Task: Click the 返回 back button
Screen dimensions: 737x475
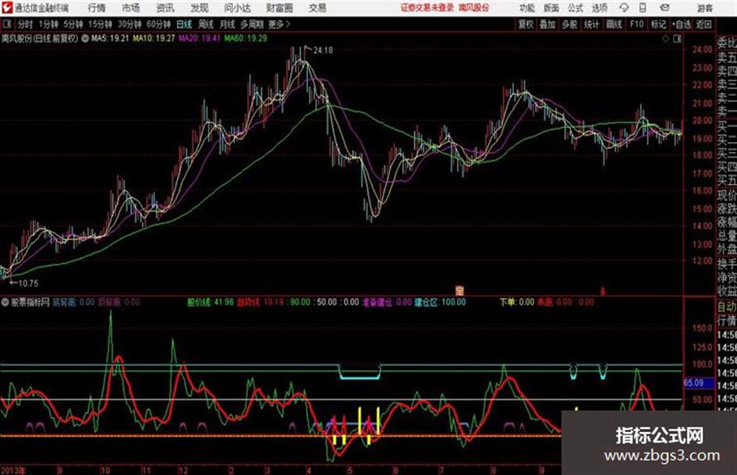Action: (703, 24)
